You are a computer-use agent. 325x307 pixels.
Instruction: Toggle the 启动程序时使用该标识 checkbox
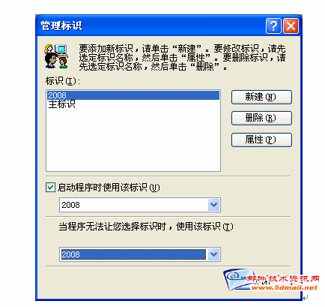tap(50, 187)
